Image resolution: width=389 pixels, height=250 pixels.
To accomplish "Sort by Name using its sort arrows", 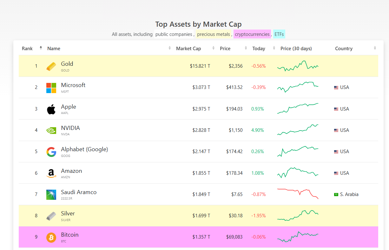I will click(x=169, y=48).
